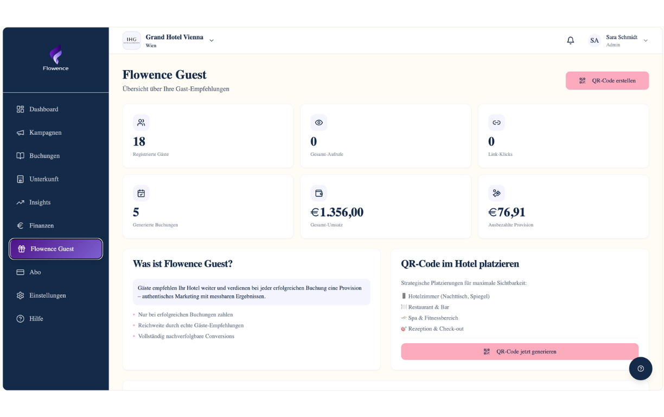Select the active Flowence Guest item
This screenshot has height=417, width=664.
click(56, 249)
